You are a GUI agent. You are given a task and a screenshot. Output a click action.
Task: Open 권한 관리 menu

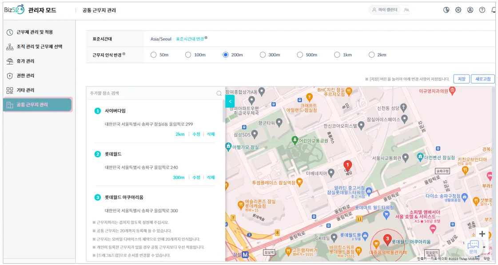pyautogui.click(x=25, y=75)
